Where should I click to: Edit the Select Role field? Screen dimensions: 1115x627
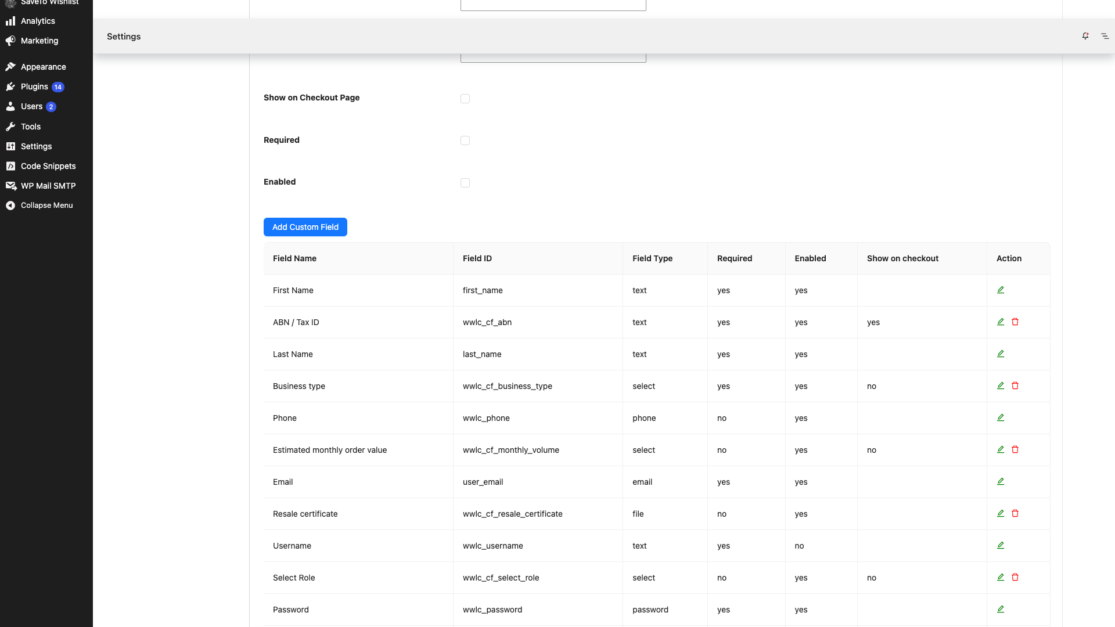(1001, 577)
